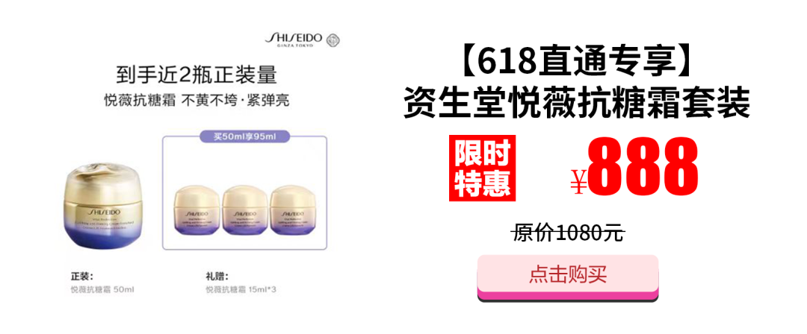Click the red ¥888 price
This screenshot has width=807, height=334.
pos(634,167)
